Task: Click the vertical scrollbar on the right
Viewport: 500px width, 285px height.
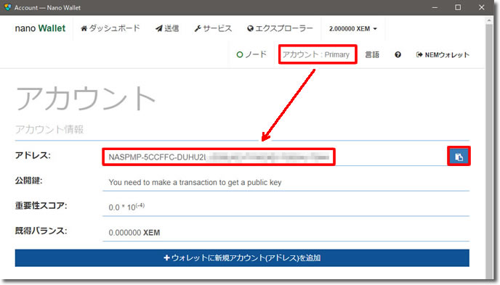Action: [489, 151]
